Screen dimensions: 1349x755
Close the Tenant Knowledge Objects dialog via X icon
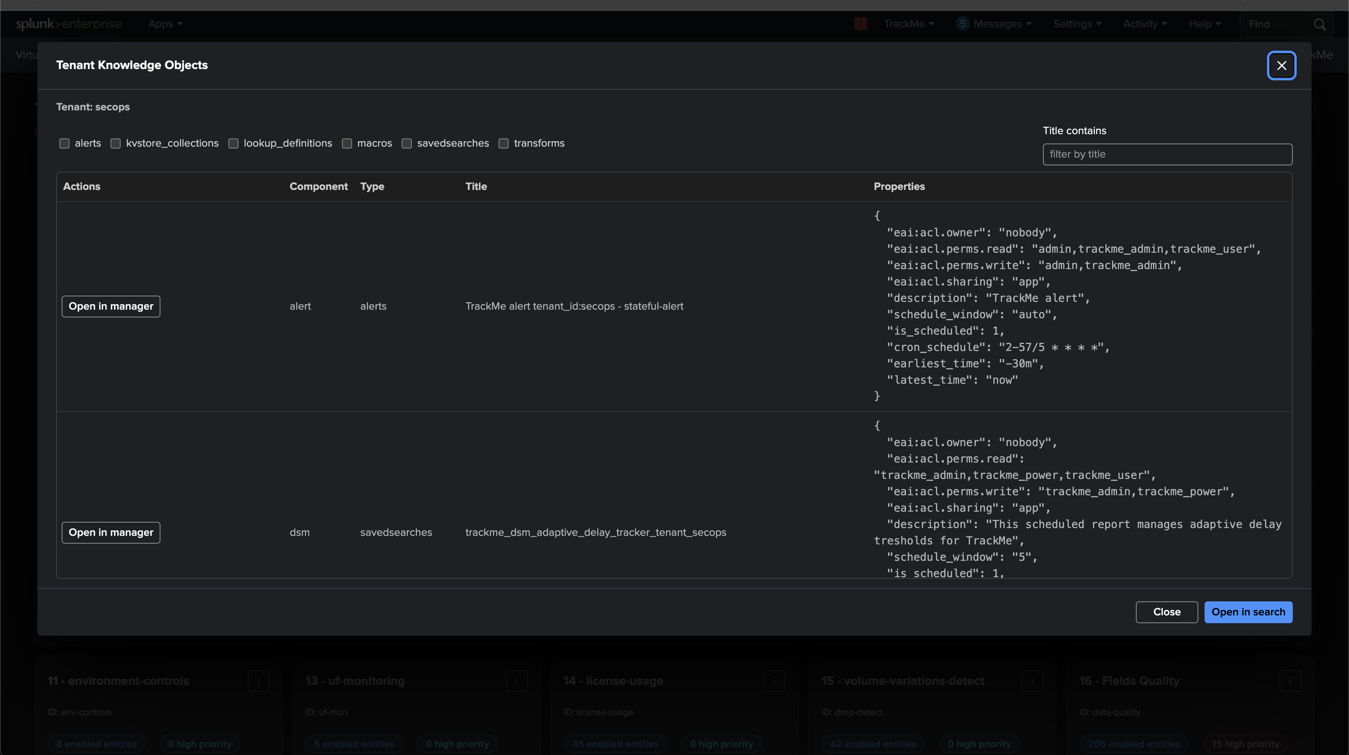(1281, 66)
